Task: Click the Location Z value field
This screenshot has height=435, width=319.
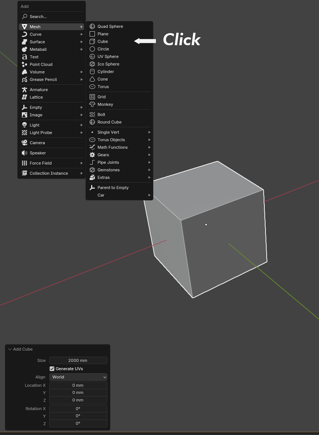Action: point(78,400)
